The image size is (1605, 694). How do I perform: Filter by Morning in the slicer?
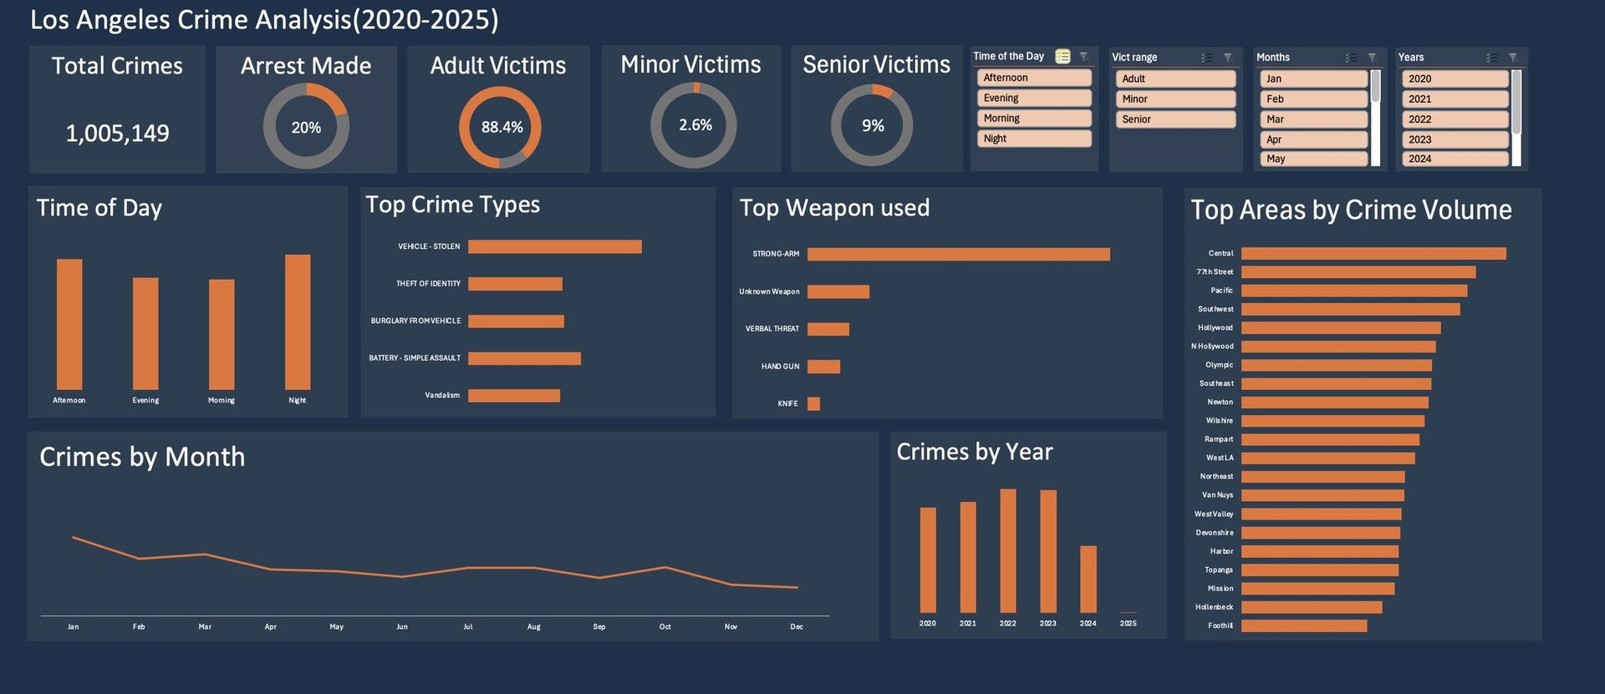[1034, 119]
